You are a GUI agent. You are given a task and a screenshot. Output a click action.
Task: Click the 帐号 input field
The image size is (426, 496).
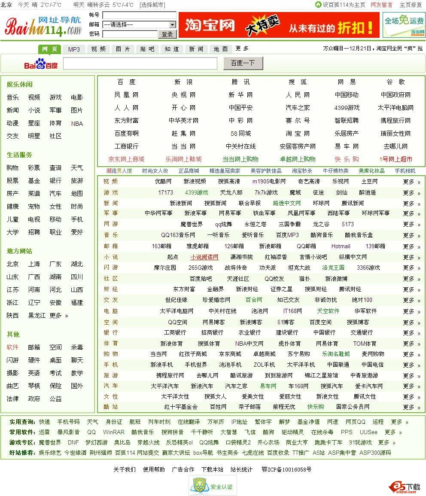point(139,15)
